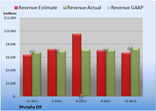Click the $2,000 axis value
Screen dimensions: 156x111
coord(11,83)
